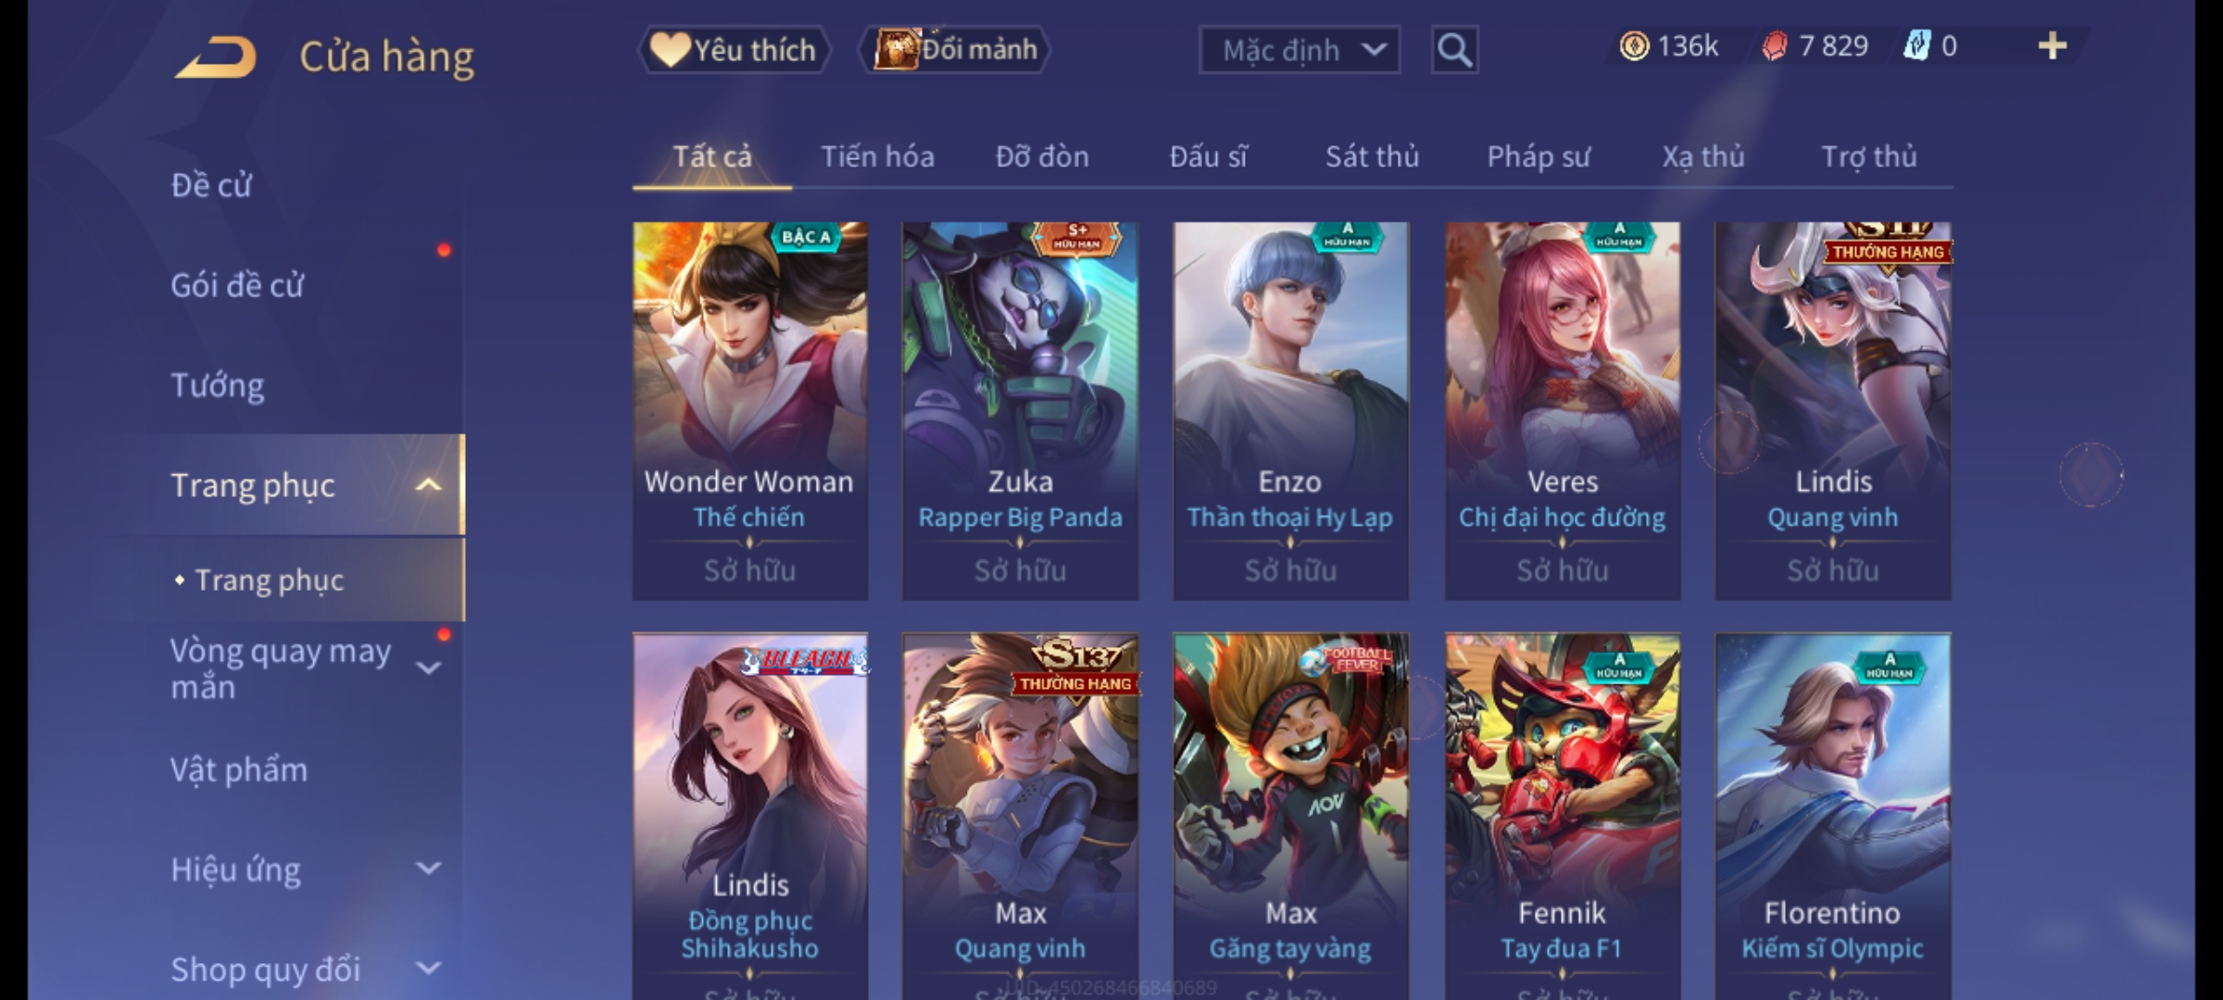Viewport: 2223px width, 1000px height.
Task: Tap the gold coin icon showing 136k
Action: 1634,46
